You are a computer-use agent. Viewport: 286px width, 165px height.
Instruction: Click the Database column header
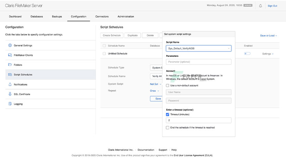tap(155, 46)
